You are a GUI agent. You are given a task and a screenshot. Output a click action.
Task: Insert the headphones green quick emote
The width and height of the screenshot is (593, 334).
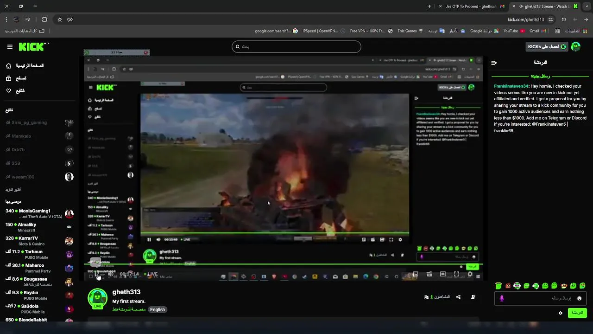point(536,286)
